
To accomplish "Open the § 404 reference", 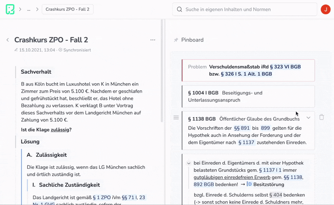I will pos(276,195).
